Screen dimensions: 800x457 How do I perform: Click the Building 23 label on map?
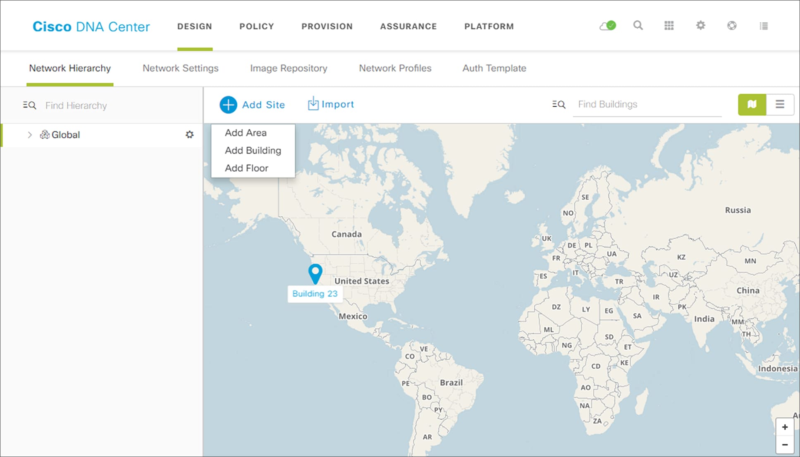tap(315, 294)
